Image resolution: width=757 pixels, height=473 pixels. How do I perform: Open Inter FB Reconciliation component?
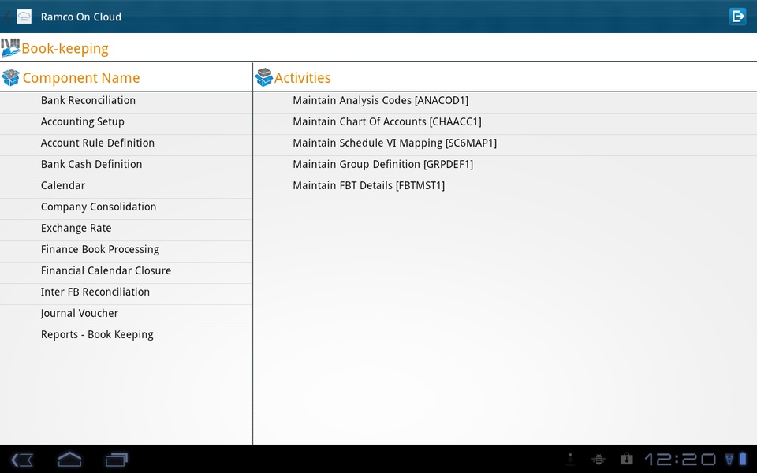tap(126, 293)
